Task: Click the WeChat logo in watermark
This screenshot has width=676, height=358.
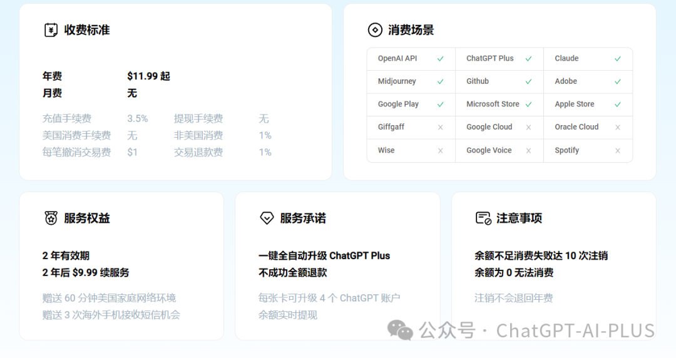Action: [400, 330]
